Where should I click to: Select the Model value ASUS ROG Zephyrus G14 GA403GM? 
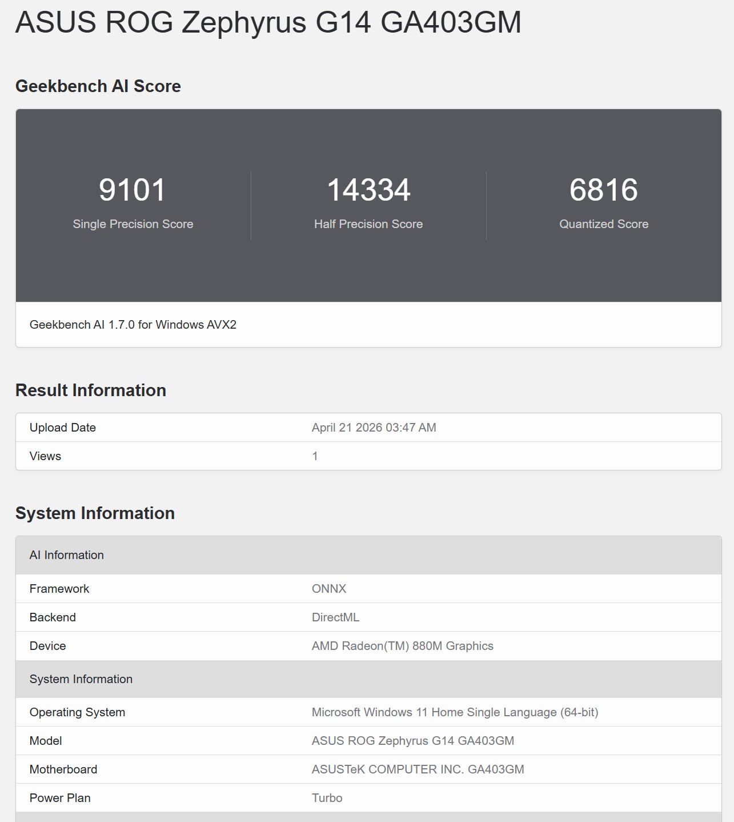click(413, 741)
